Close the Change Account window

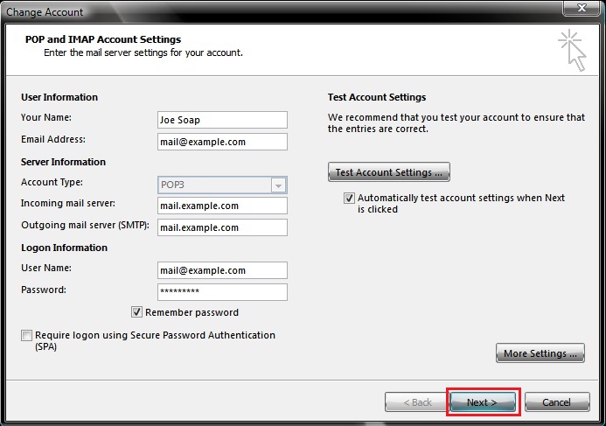(582, 8)
